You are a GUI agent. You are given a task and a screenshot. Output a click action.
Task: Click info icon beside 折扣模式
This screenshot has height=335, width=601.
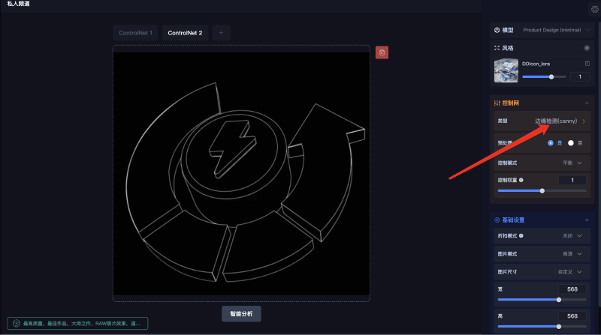[521, 236]
